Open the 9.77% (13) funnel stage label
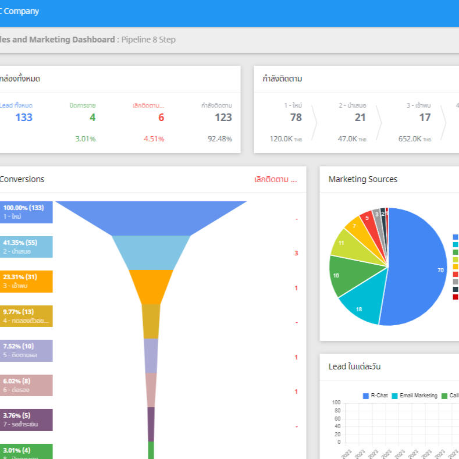This screenshot has height=459, width=459. pyautogui.click(x=26, y=316)
